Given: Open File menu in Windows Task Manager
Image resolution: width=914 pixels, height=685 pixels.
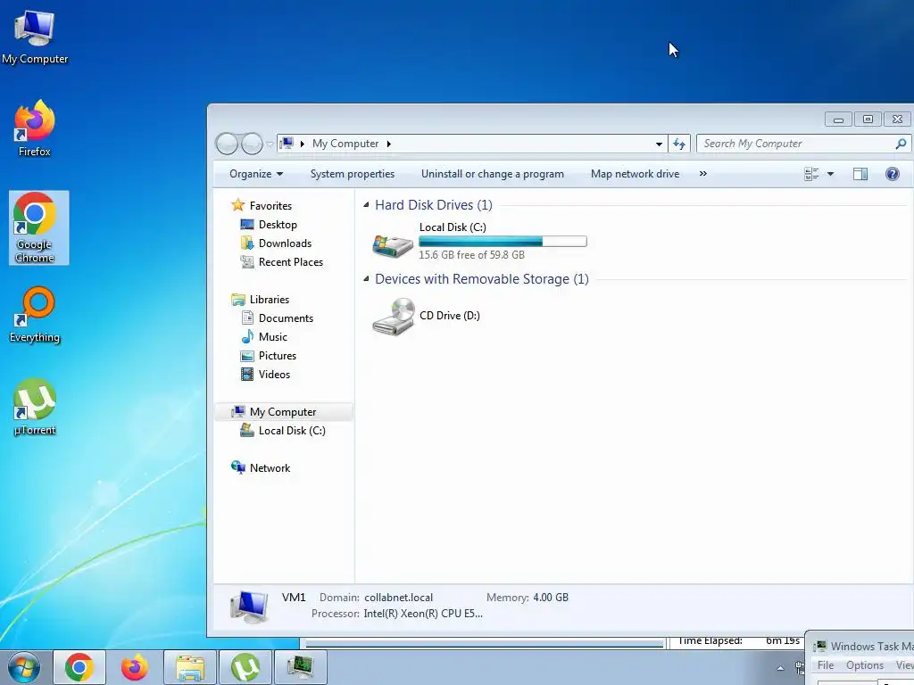Looking at the screenshot, I should pyautogui.click(x=826, y=665).
